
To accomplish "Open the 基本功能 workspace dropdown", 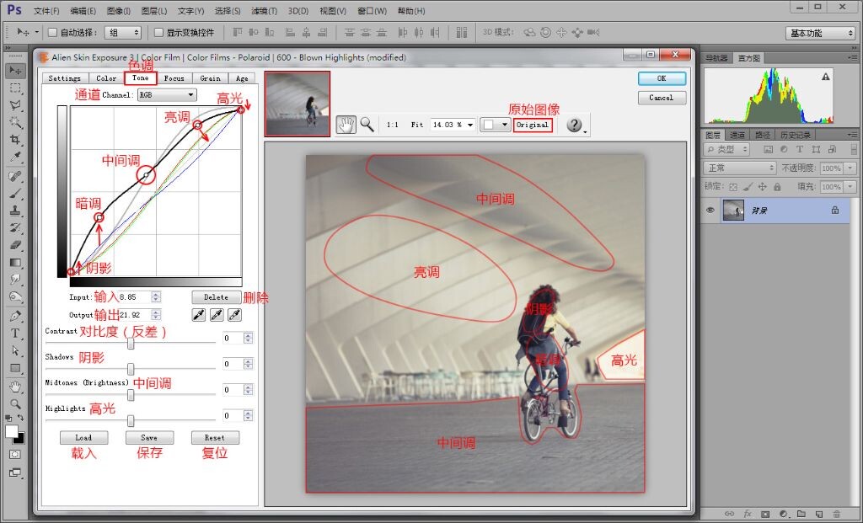I will pos(820,33).
